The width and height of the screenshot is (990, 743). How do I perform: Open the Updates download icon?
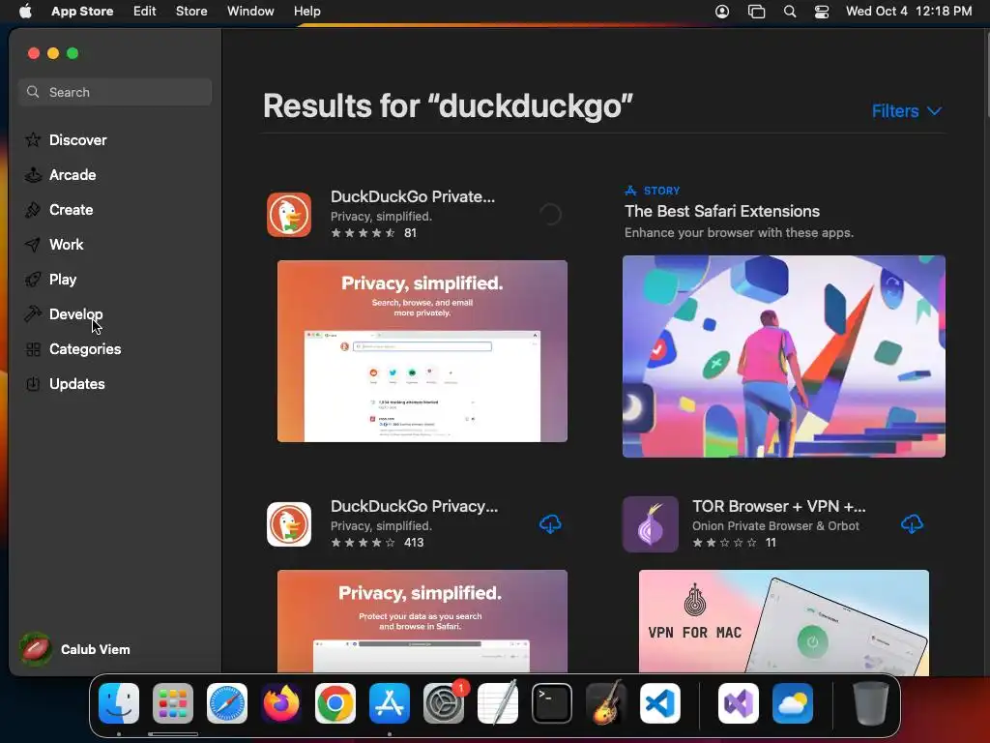click(33, 383)
